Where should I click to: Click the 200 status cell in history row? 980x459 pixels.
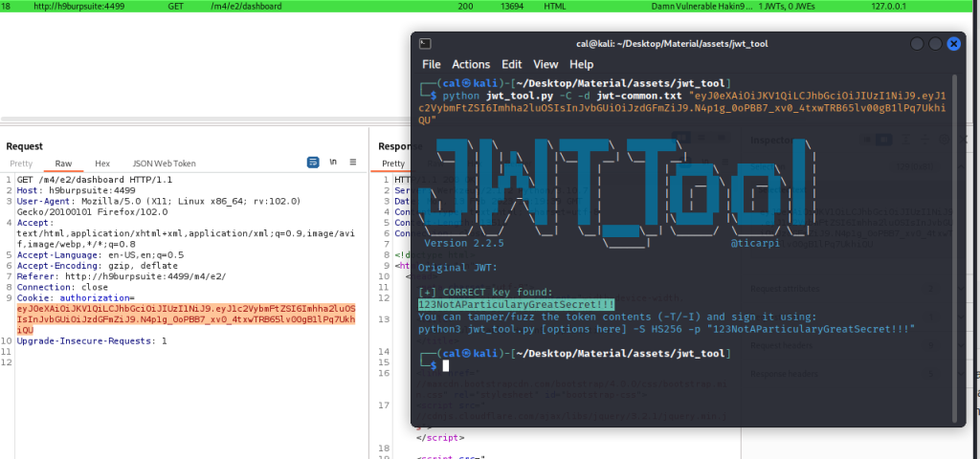465,7
